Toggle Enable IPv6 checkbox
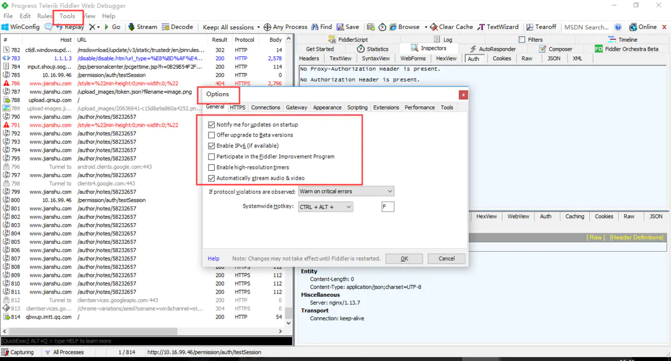Image resolution: width=671 pixels, height=361 pixels. (211, 146)
